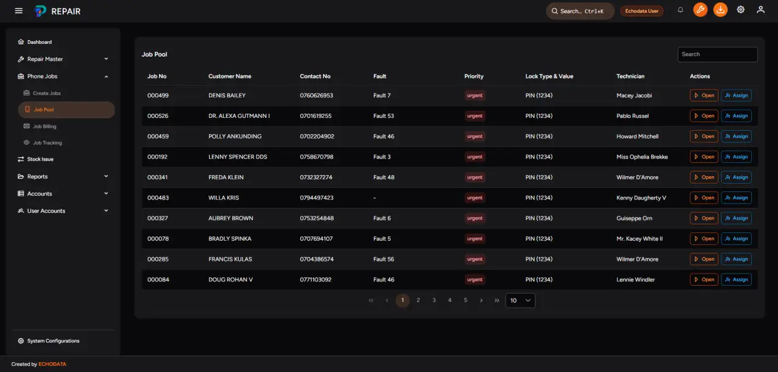Click the Priority column header

[474, 76]
